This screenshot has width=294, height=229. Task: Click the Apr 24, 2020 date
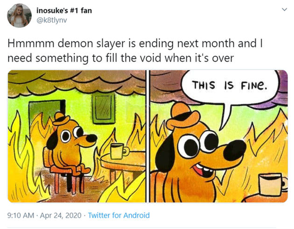pos(63,215)
